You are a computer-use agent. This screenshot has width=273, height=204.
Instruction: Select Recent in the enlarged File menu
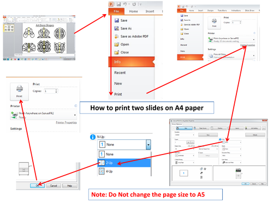tap(120, 73)
